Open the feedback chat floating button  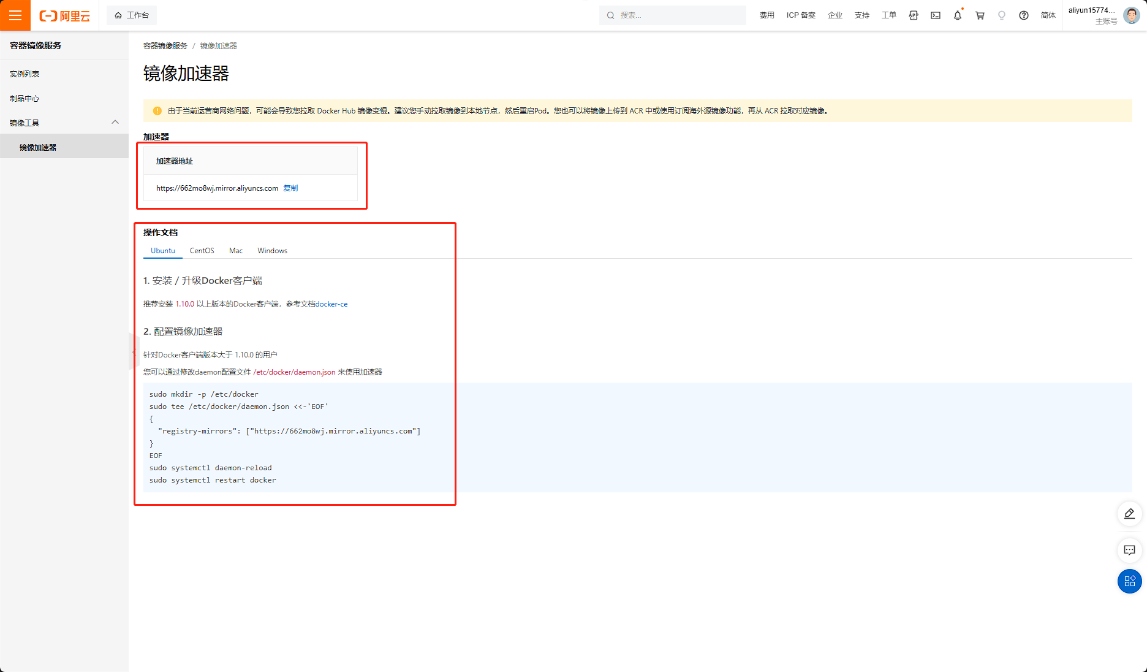pyautogui.click(x=1130, y=550)
